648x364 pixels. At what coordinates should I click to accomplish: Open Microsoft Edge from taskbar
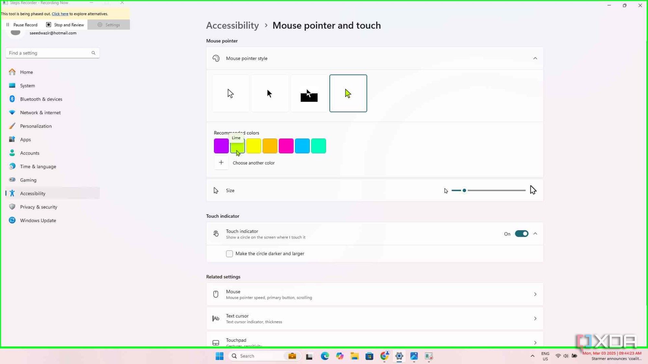pos(325,356)
